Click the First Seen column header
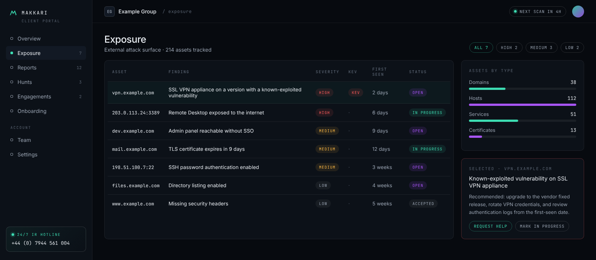596x260 pixels. pos(380,72)
